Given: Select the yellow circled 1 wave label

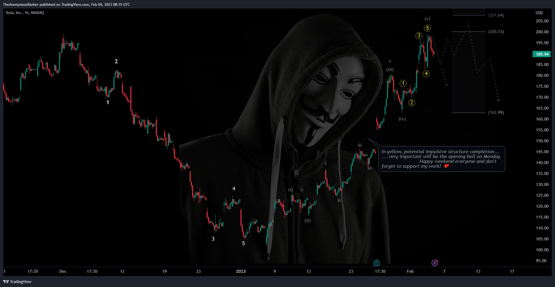Looking at the screenshot, I should coord(403,83).
